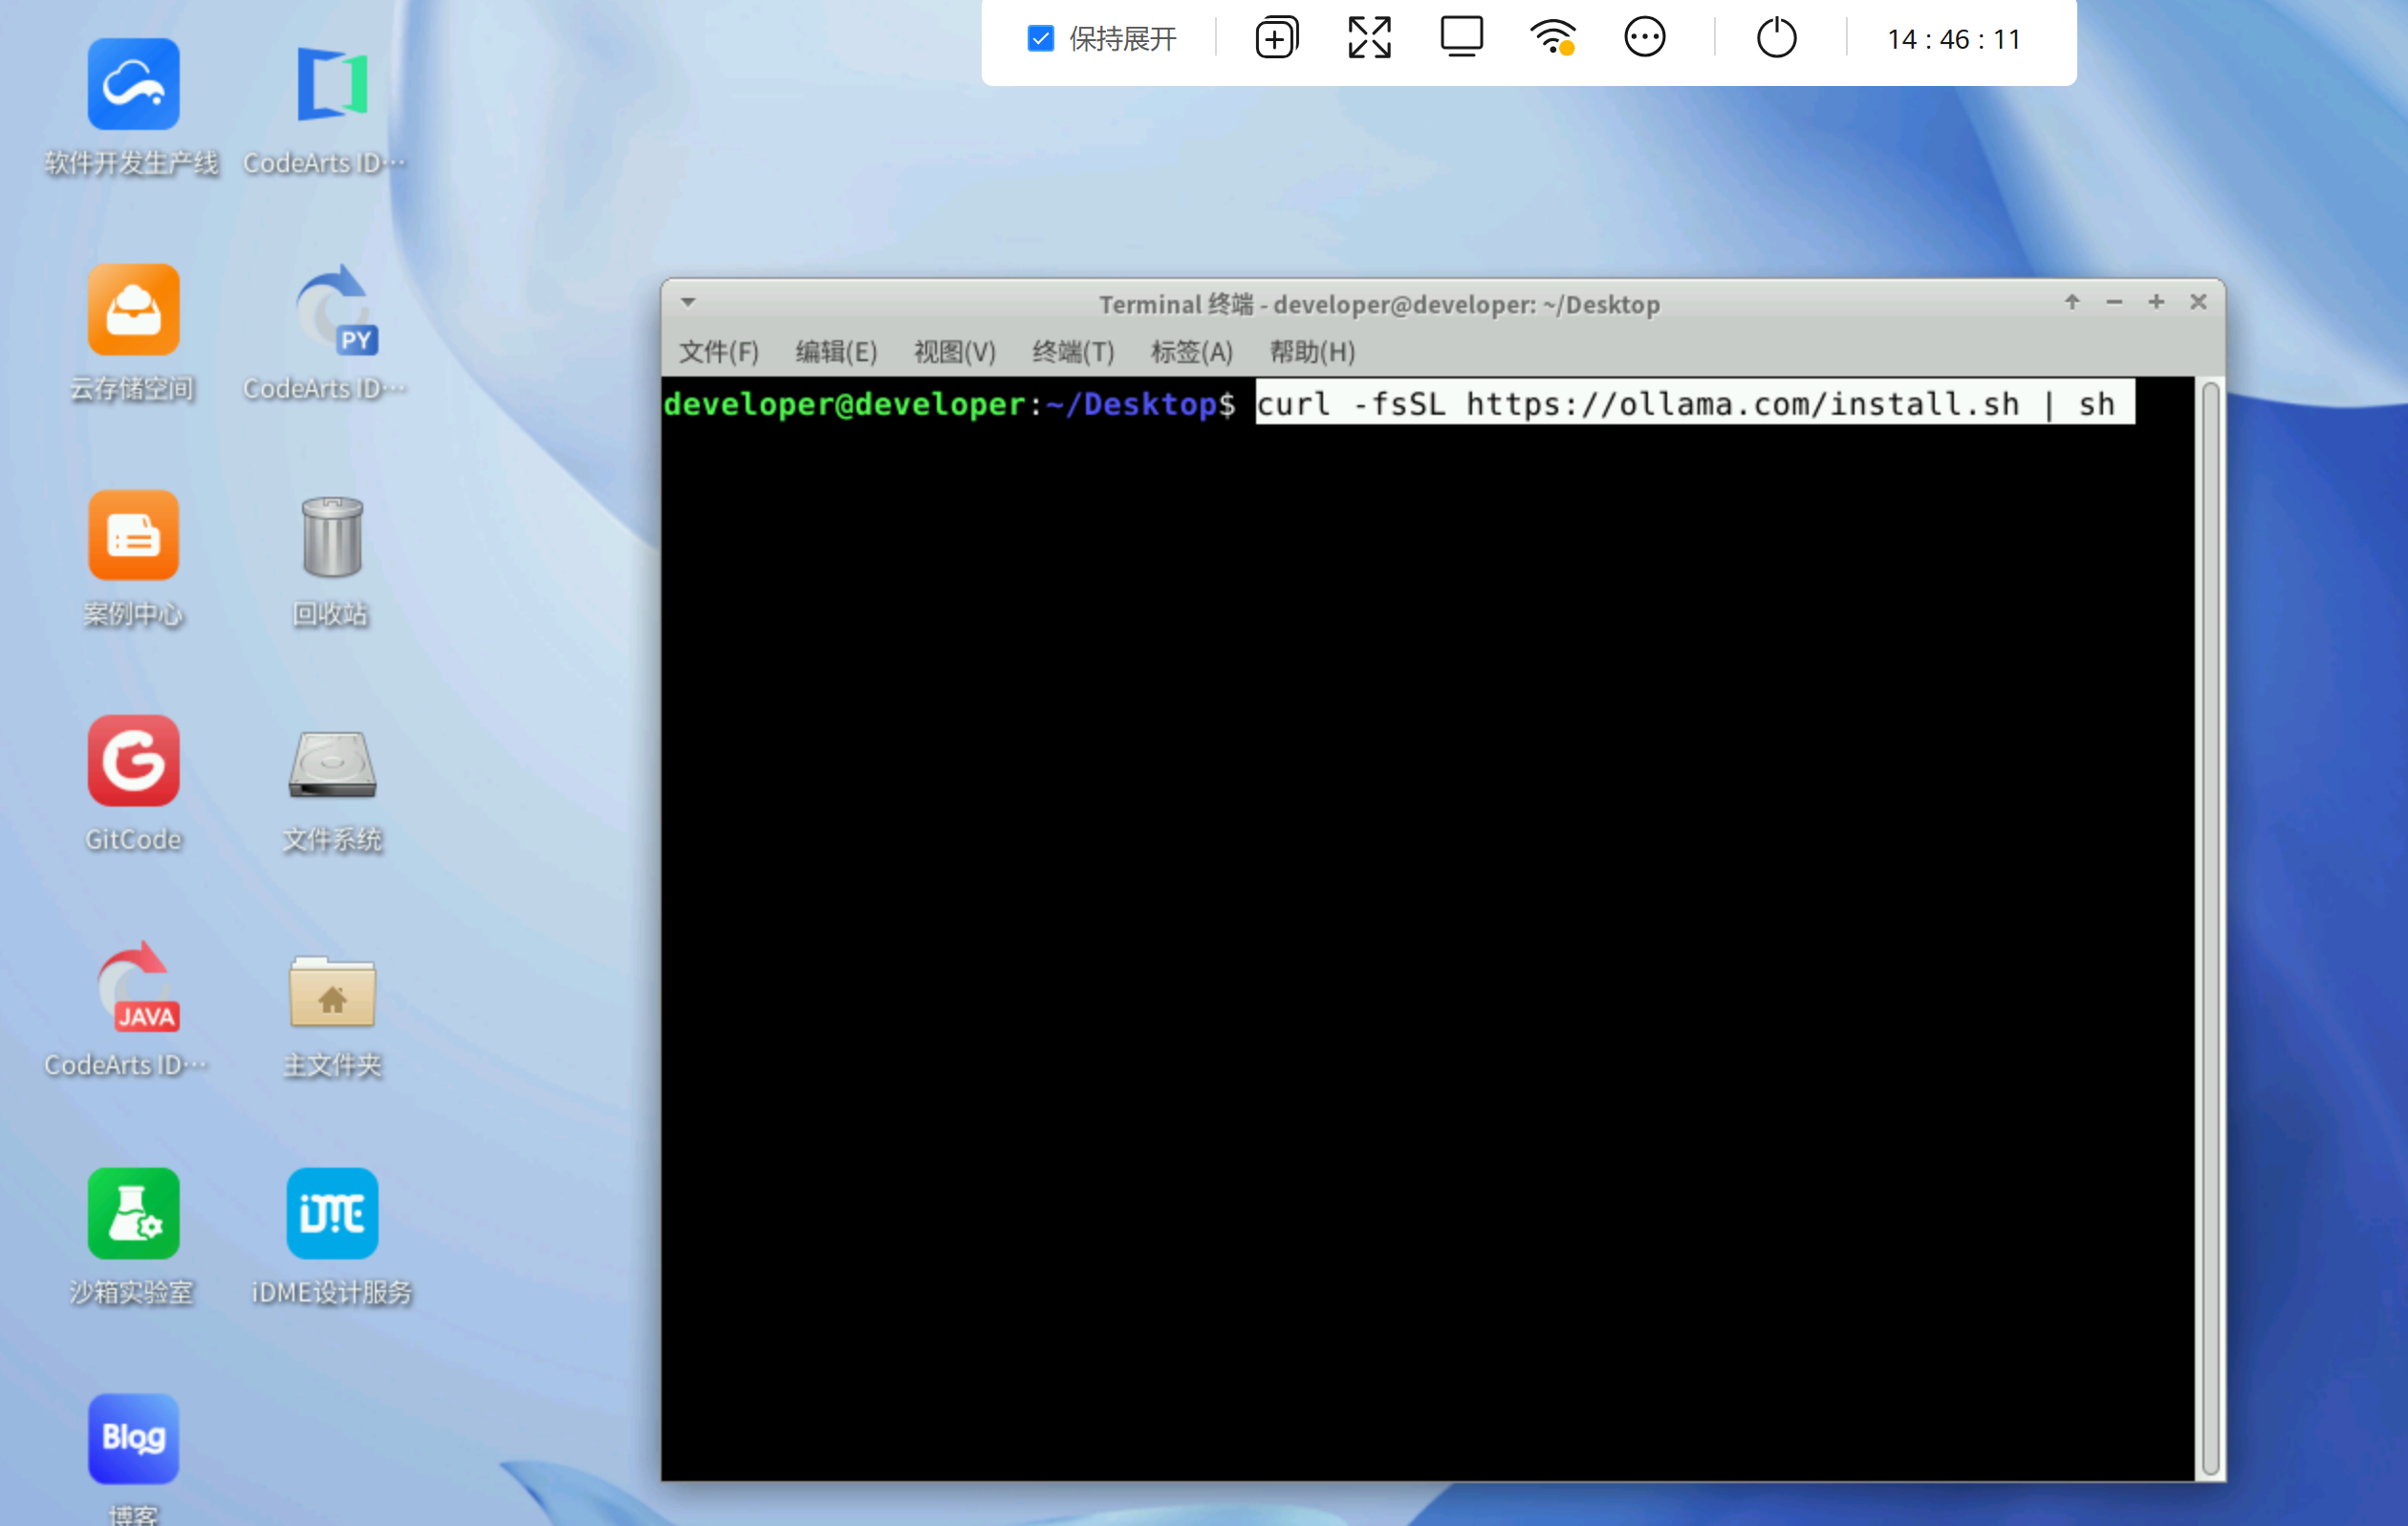Viewport: 2408px width, 1526px height.
Task: Open the terminal window menu dropdown arrow
Action: click(x=688, y=302)
